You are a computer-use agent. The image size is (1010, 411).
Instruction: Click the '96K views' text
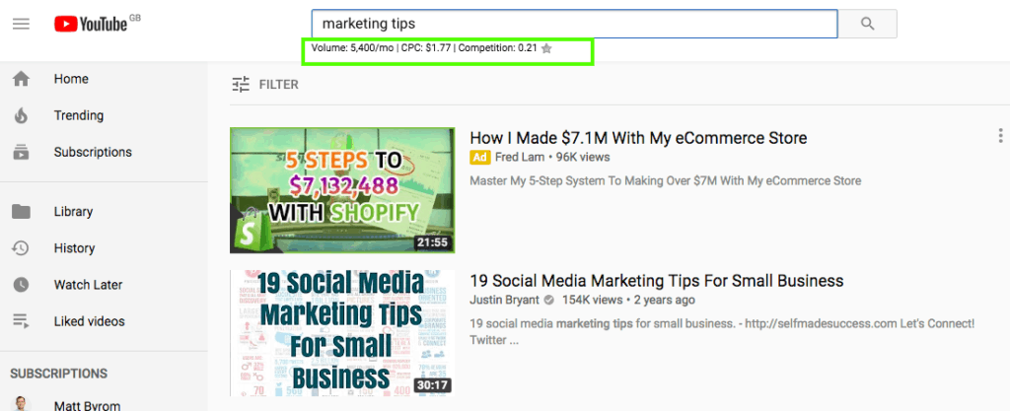click(x=583, y=157)
